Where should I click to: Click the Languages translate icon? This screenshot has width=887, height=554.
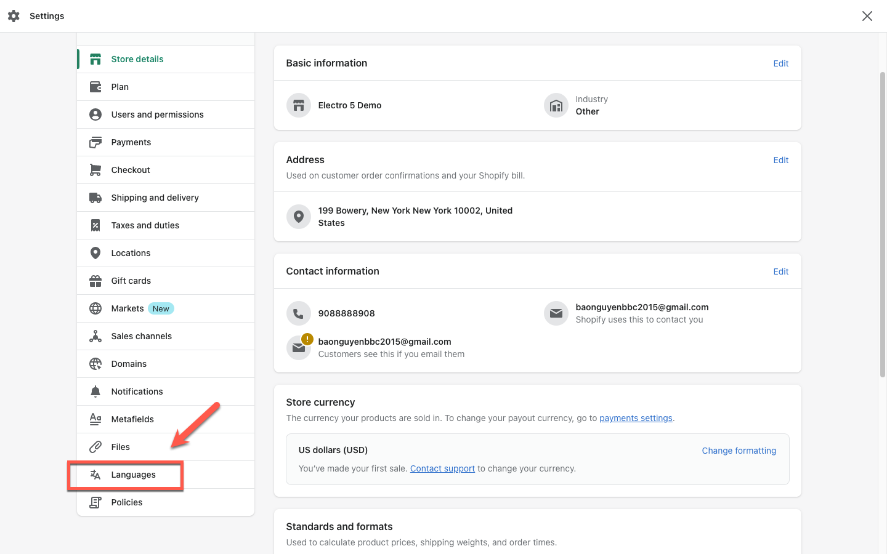tap(95, 475)
